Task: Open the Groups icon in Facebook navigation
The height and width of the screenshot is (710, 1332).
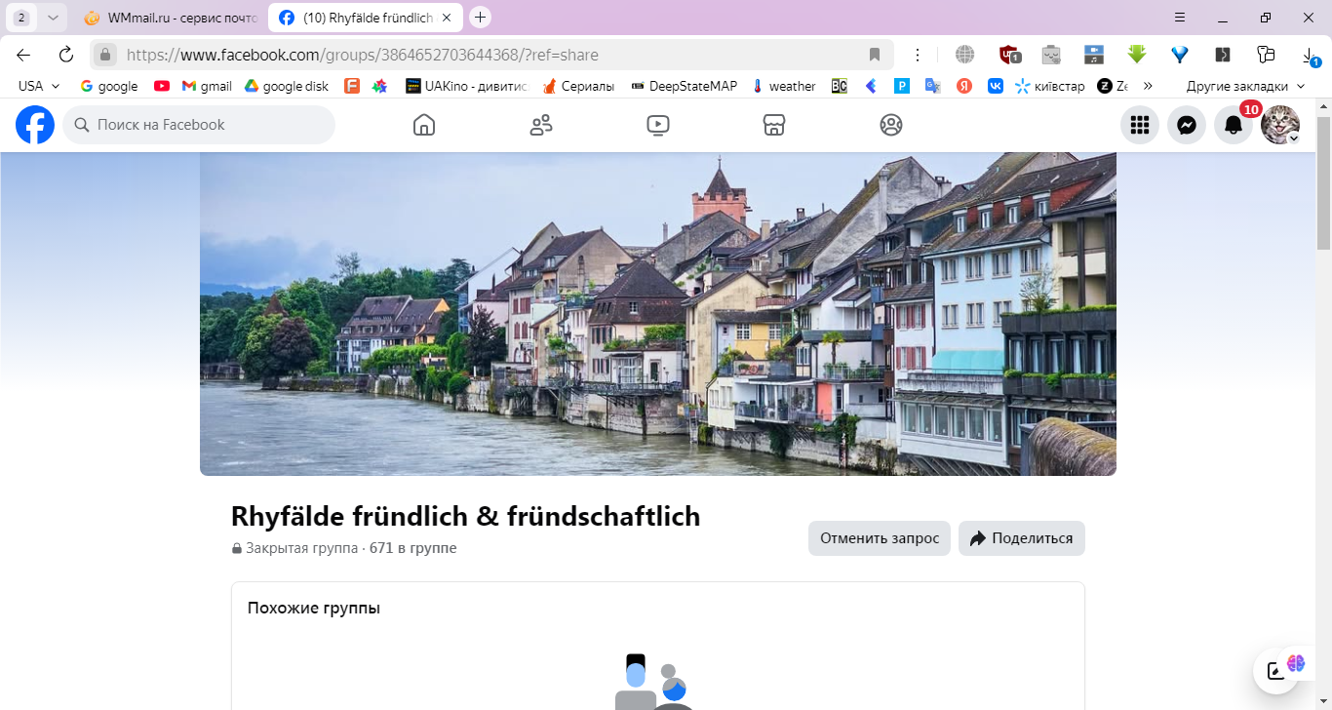Action: click(891, 125)
